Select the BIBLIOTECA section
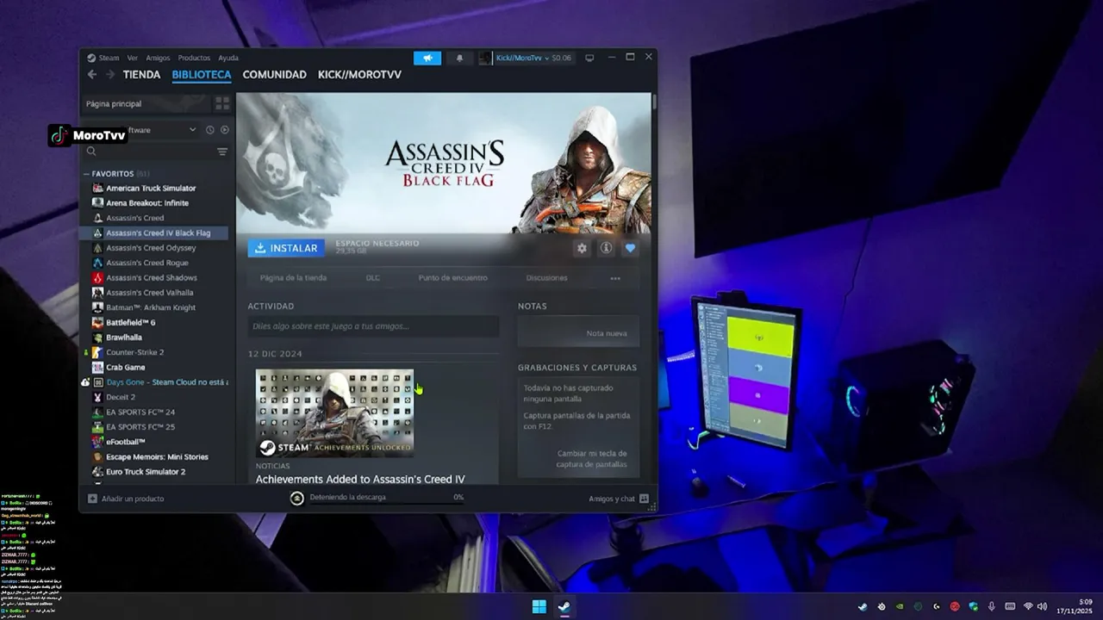Image resolution: width=1103 pixels, height=620 pixels. (x=202, y=75)
